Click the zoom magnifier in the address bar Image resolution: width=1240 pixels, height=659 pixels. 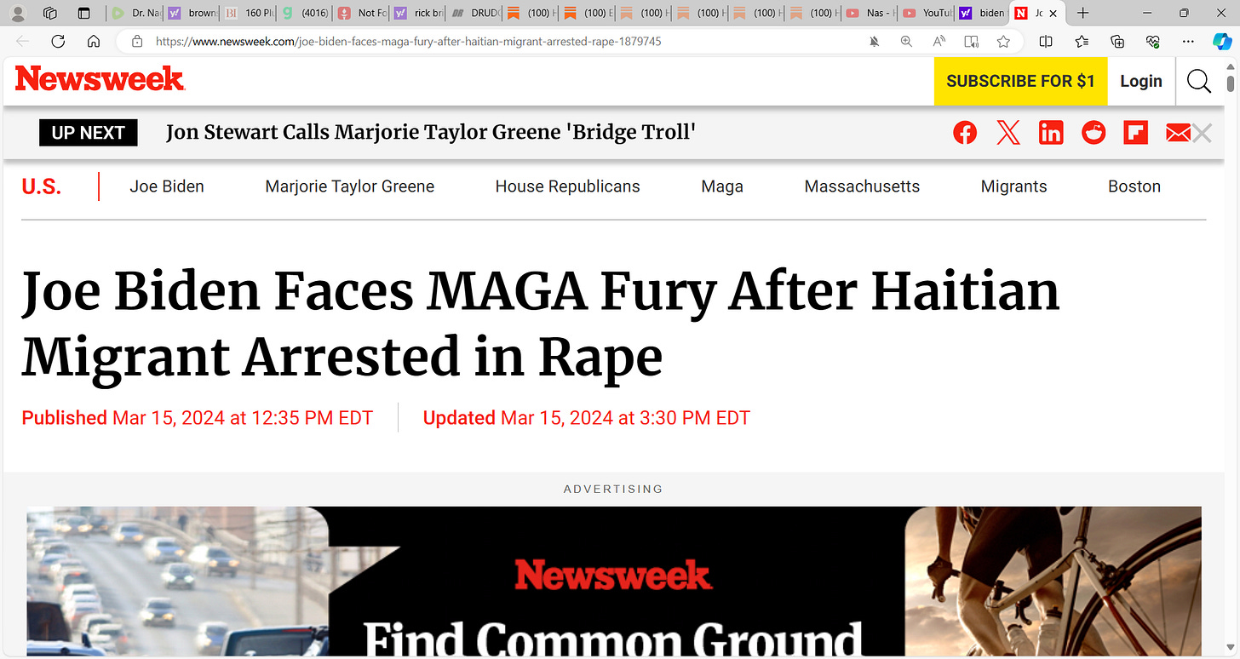pos(906,41)
